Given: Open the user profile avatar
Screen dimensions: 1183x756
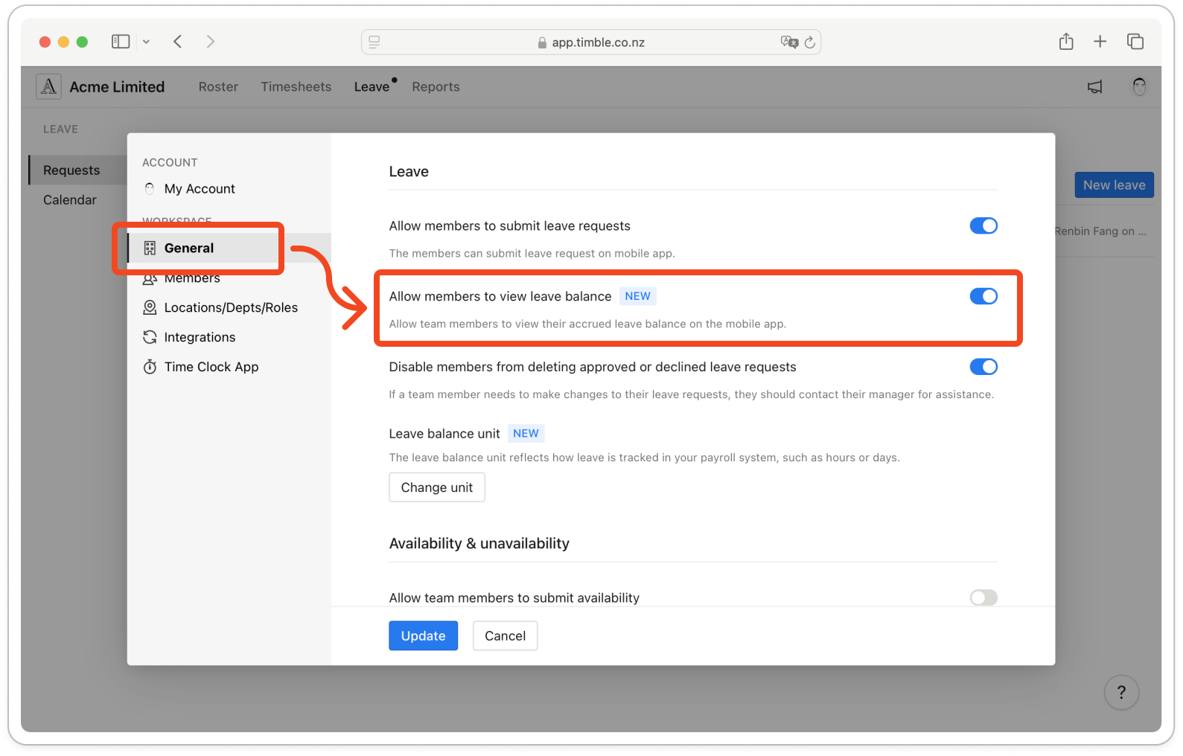Looking at the screenshot, I should [1139, 87].
